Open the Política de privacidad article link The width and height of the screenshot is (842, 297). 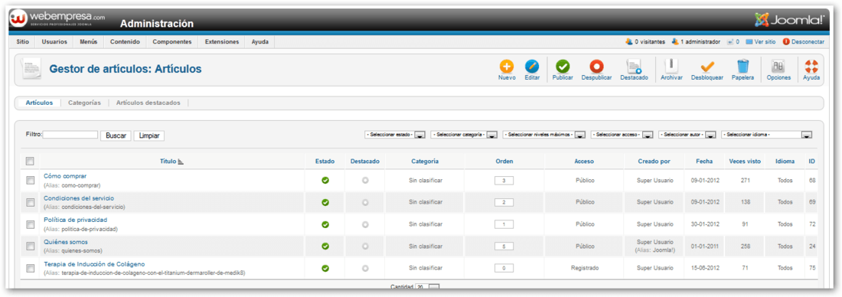click(75, 220)
